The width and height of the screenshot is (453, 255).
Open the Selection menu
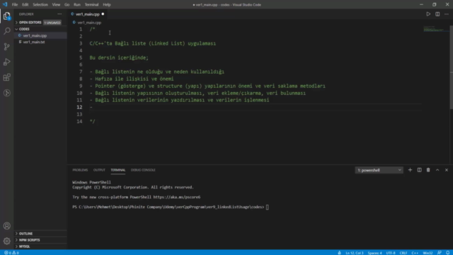pos(40,5)
